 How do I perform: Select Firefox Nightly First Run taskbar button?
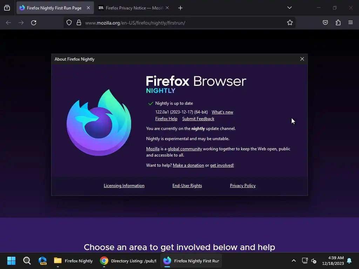tap(191, 261)
